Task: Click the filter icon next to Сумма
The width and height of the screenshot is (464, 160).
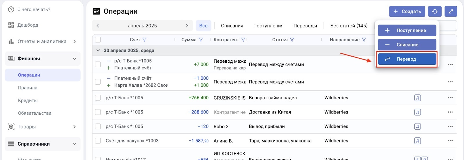Action: coord(201,40)
